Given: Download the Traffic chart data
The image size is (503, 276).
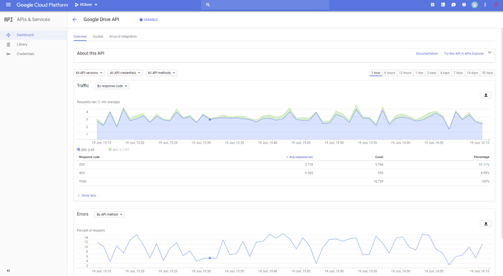Looking at the screenshot, I should 486,95.
